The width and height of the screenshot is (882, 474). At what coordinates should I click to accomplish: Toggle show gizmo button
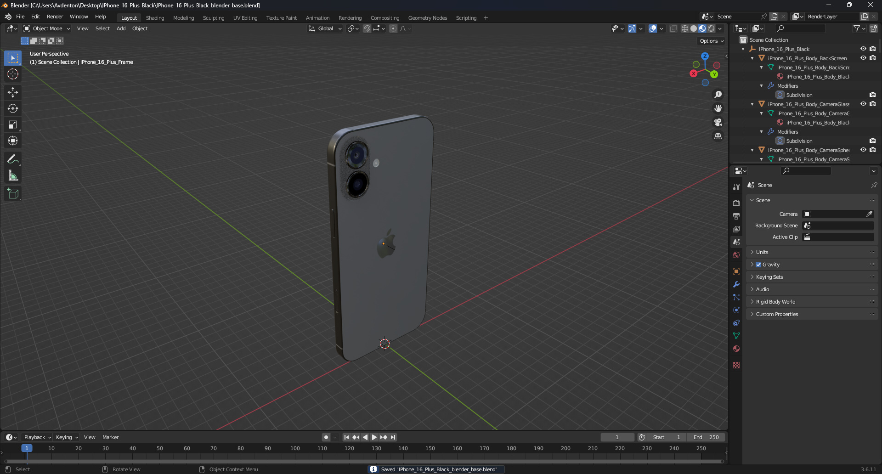coord(632,28)
